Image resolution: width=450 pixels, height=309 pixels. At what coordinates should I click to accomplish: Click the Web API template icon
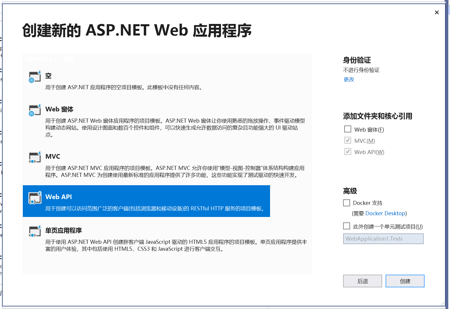tap(35, 198)
